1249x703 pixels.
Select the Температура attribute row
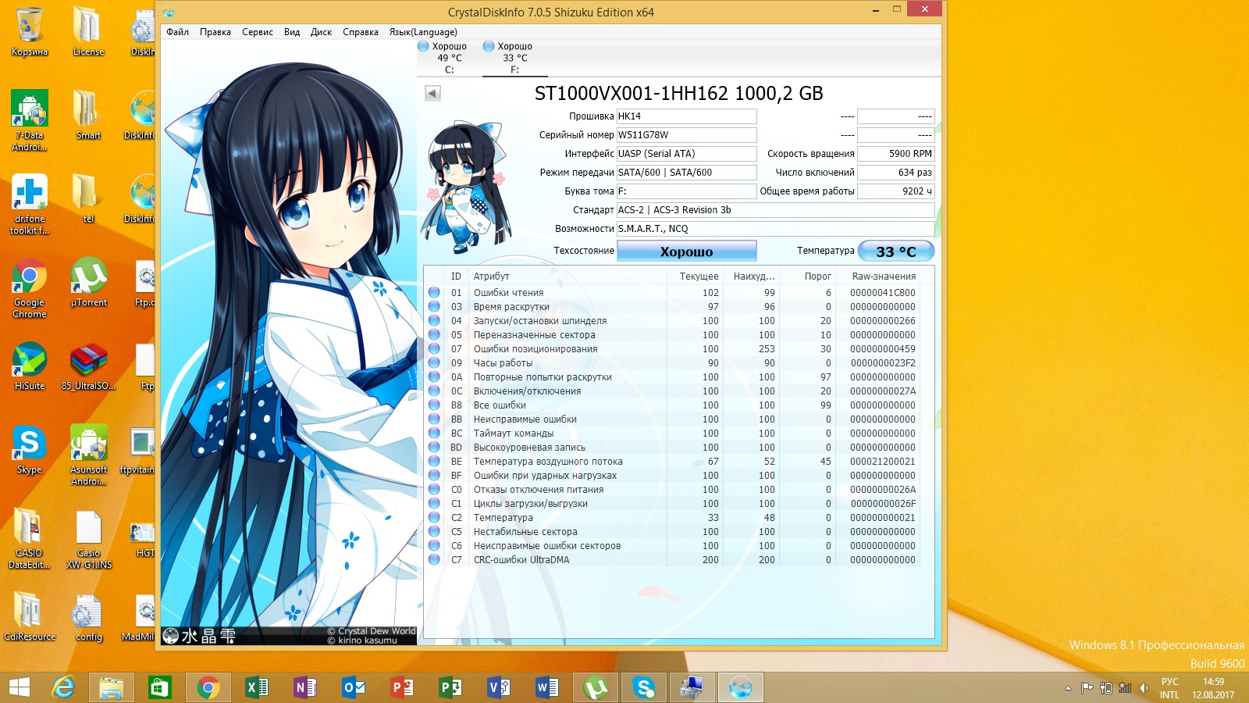coord(503,518)
